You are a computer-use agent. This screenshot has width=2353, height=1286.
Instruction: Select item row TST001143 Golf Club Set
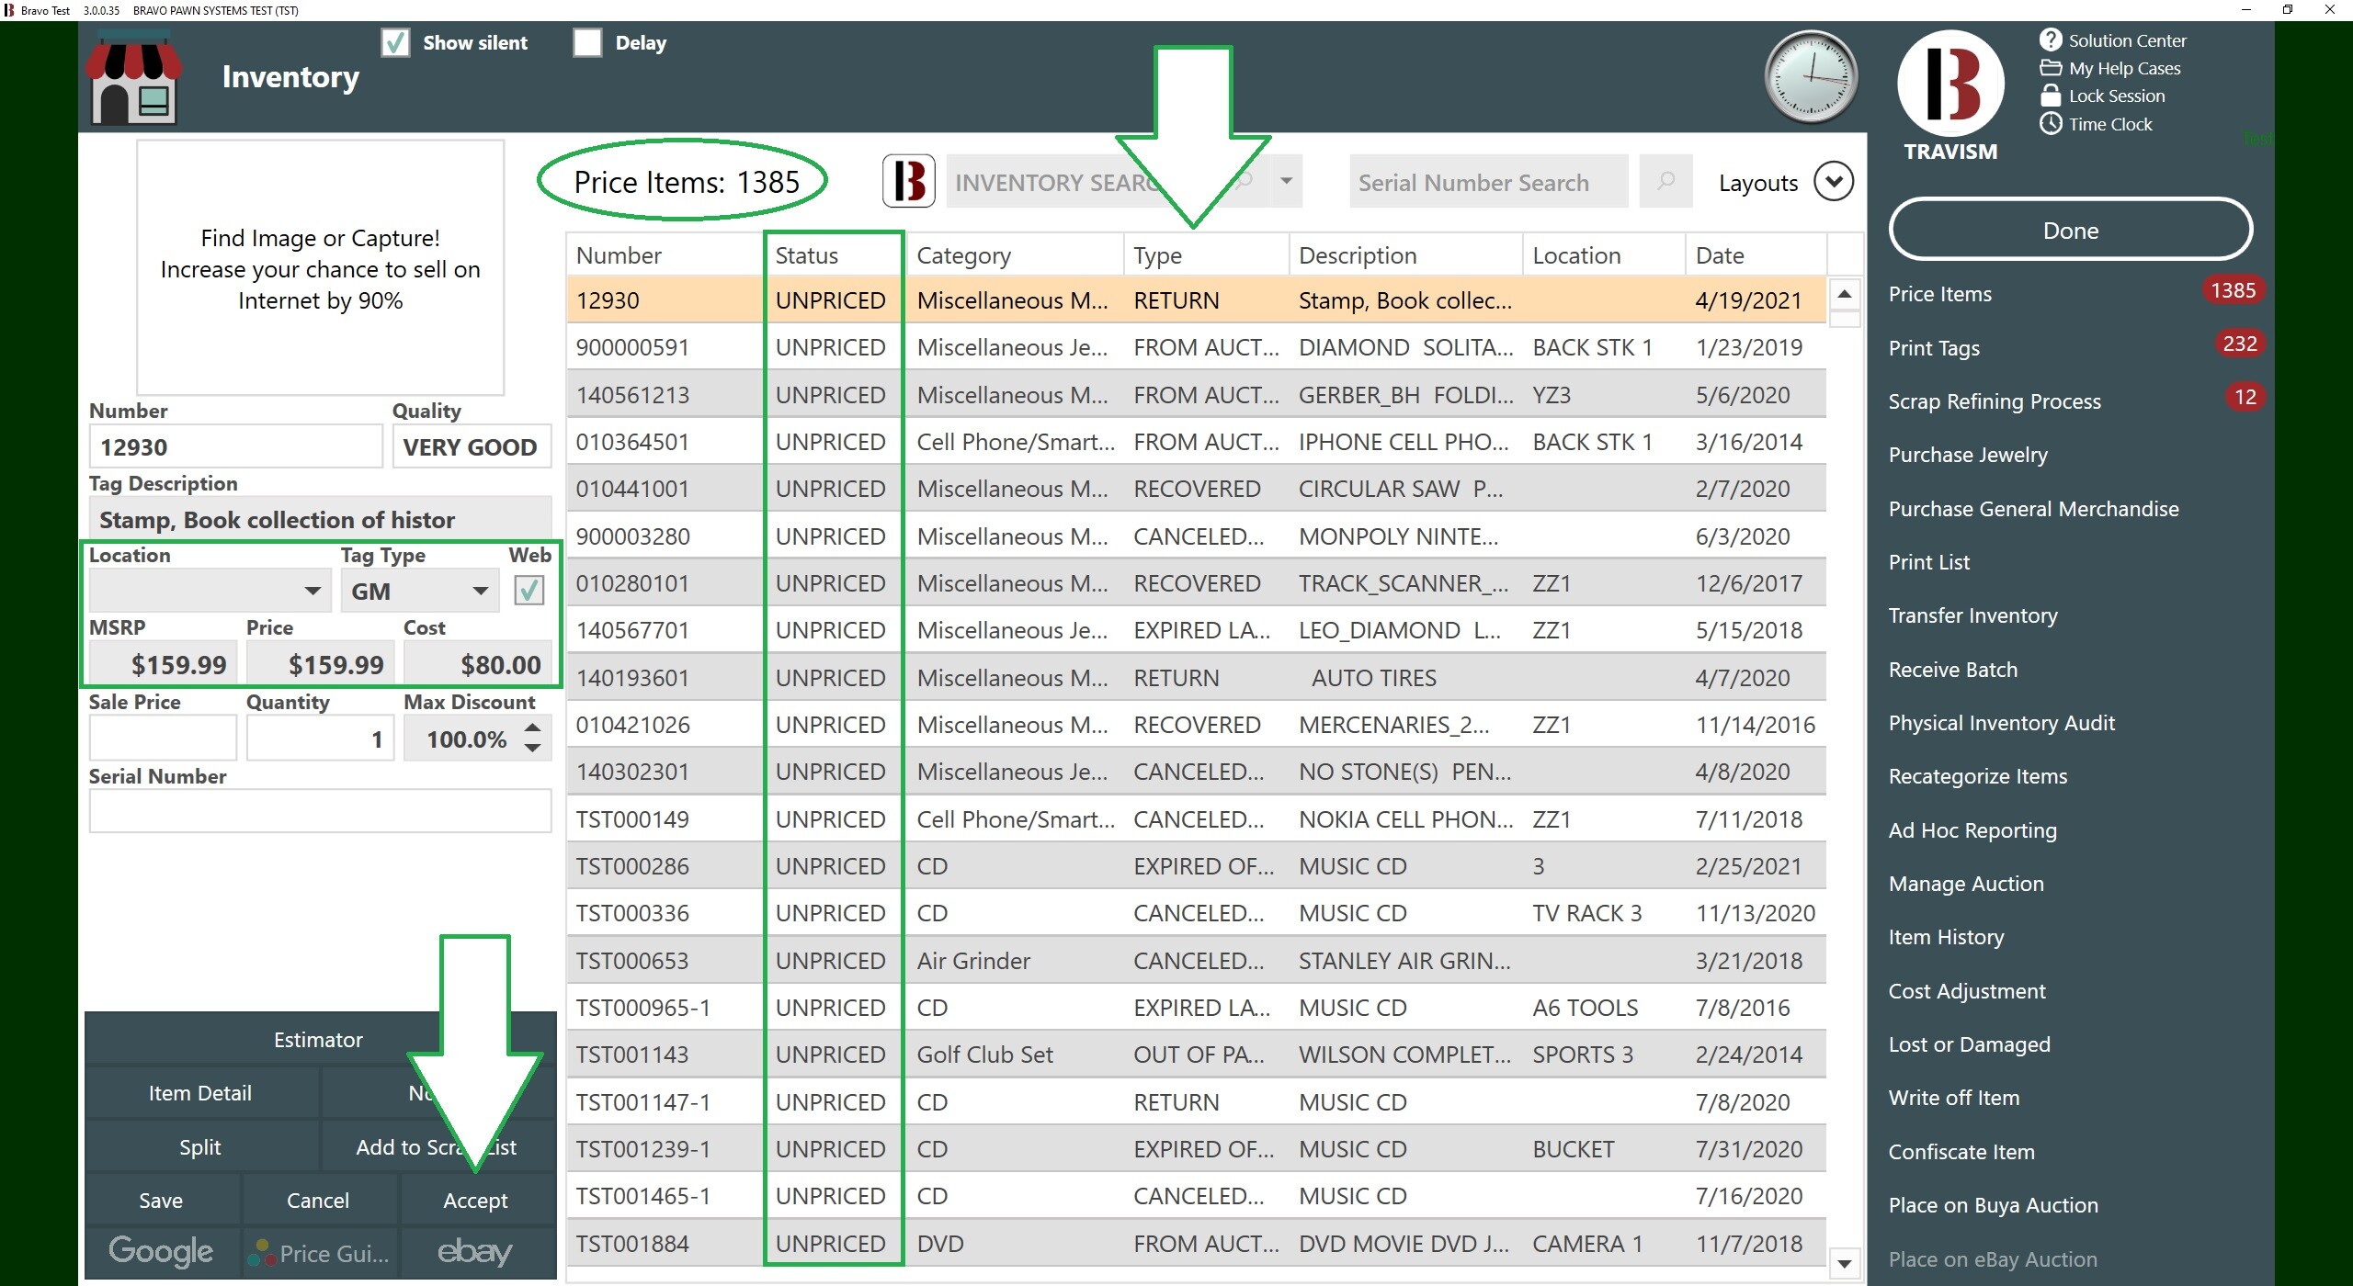point(1196,1055)
